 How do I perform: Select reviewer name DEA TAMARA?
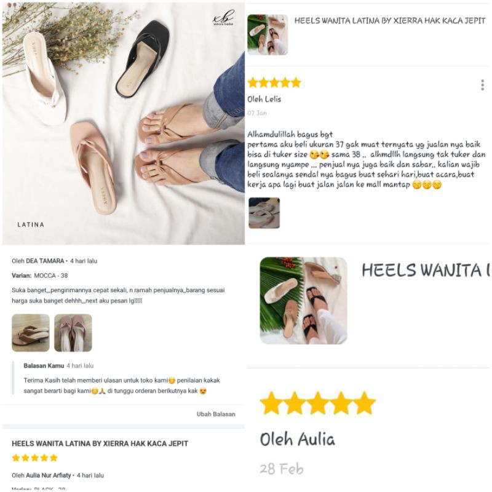click(45, 261)
